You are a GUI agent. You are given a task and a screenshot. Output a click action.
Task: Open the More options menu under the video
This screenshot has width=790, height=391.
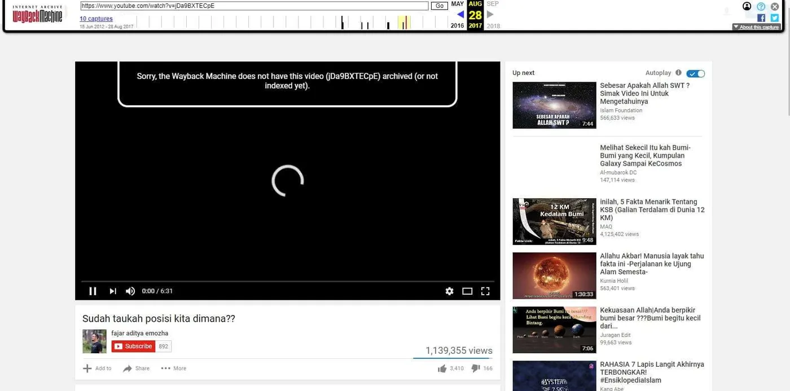[x=174, y=368]
